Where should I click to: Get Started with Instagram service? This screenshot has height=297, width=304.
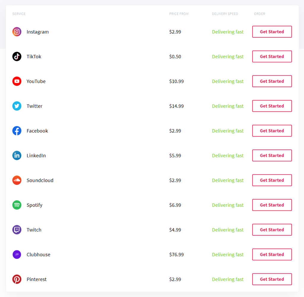[x=272, y=32]
